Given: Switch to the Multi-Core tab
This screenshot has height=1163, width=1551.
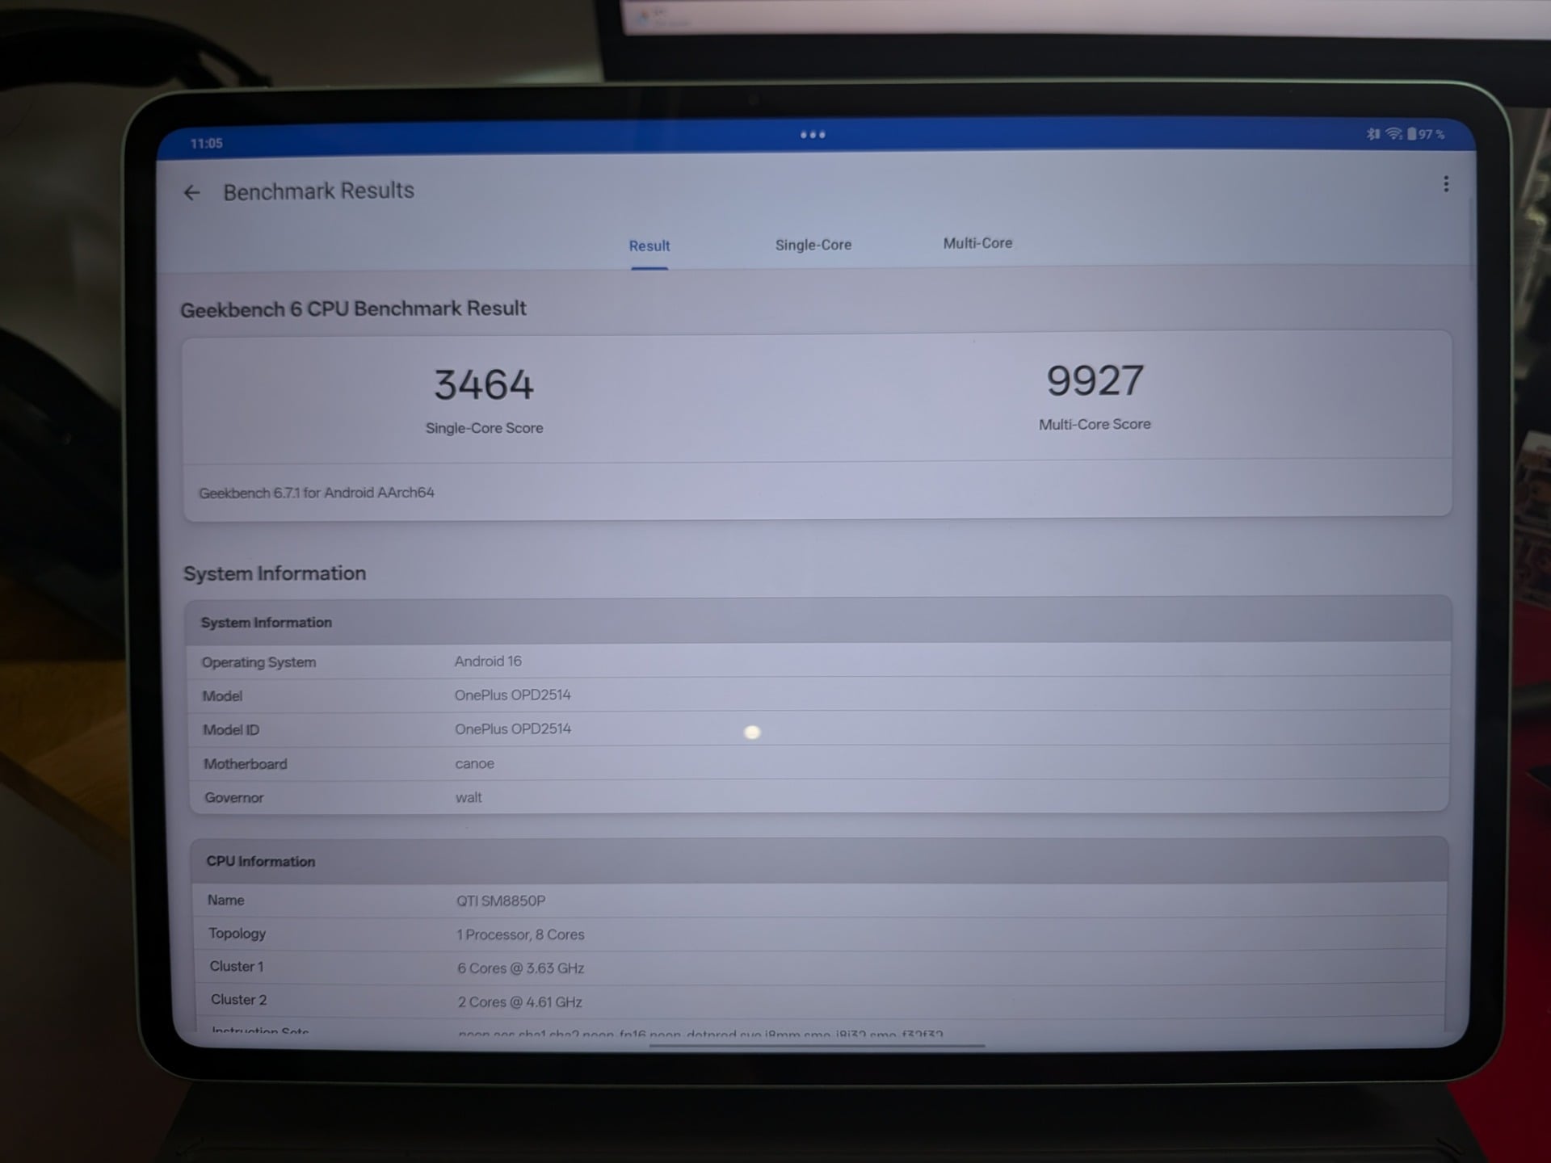Looking at the screenshot, I should coord(977,243).
